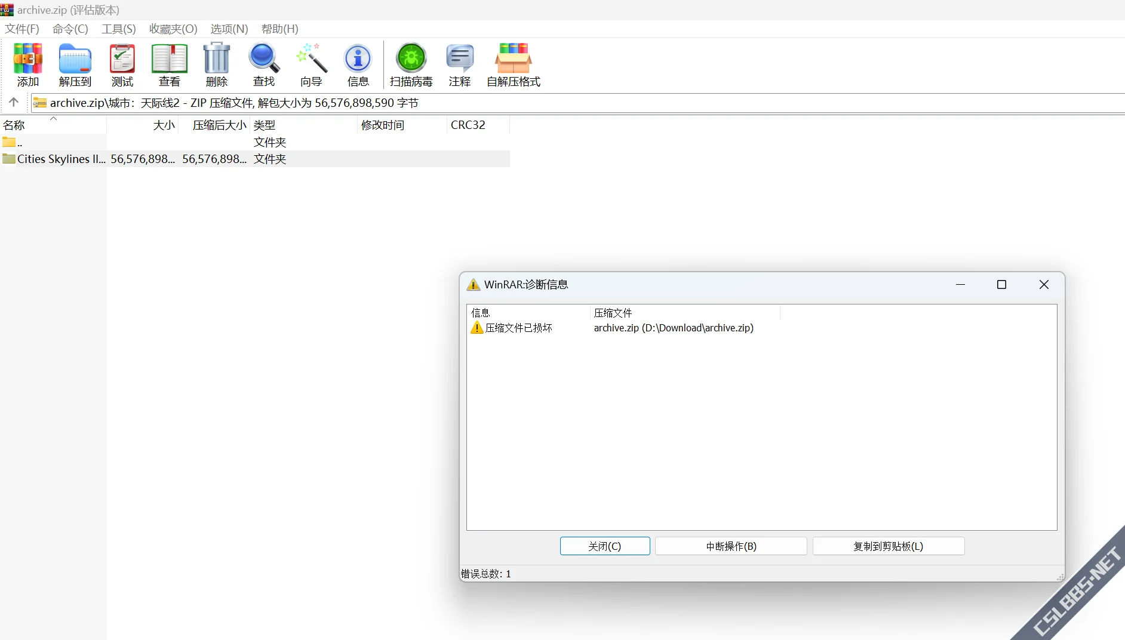
Task: Select the 压缩文件已损坏 message text
Action: click(519, 328)
